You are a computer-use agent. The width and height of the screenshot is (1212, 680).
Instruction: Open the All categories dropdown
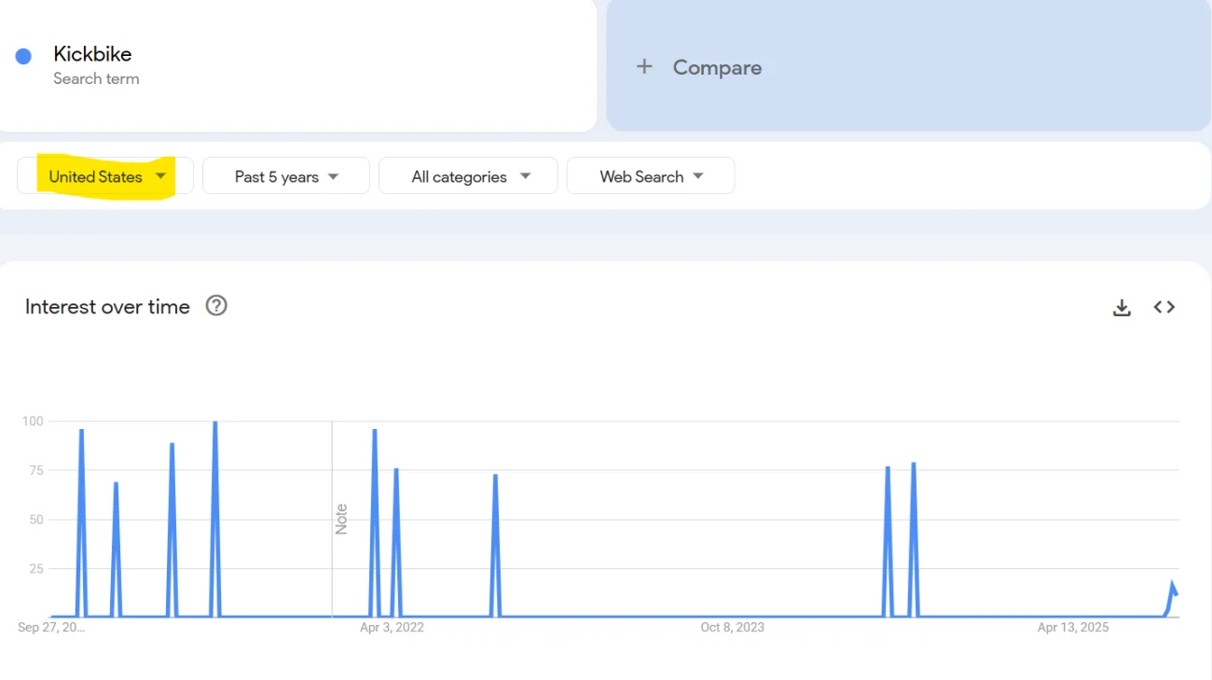click(468, 176)
